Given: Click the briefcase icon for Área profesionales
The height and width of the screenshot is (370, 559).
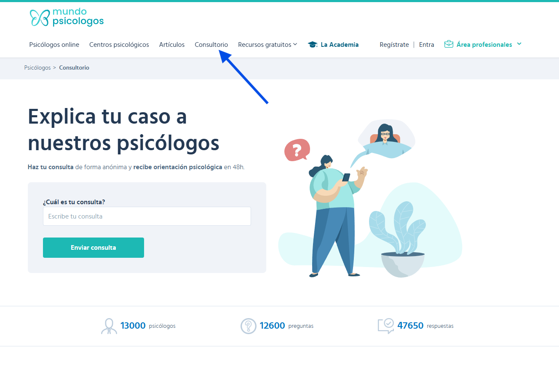Looking at the screenshot, I should pyautogui.click(x=449, y=44).
